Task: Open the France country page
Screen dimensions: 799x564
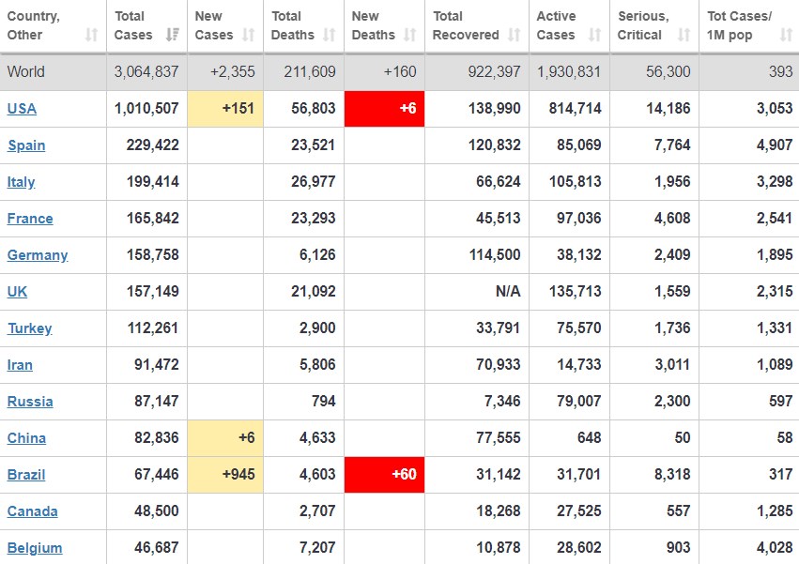Action: (x=30, y=219)
